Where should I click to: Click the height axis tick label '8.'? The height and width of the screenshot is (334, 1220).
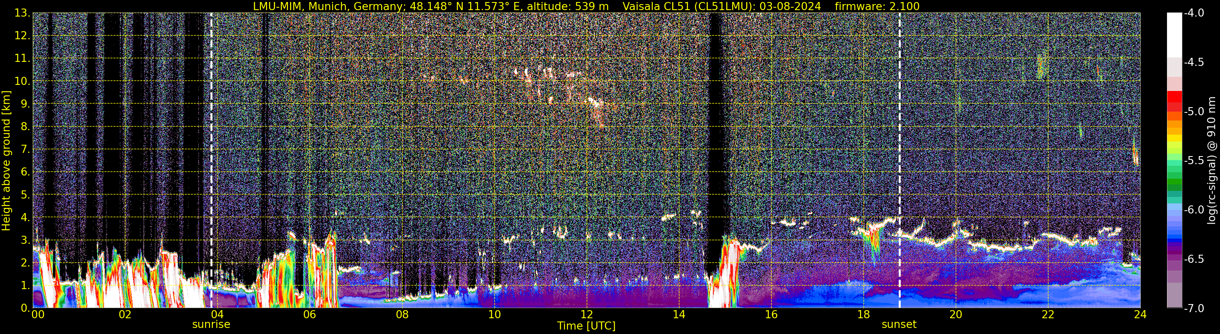25,127
